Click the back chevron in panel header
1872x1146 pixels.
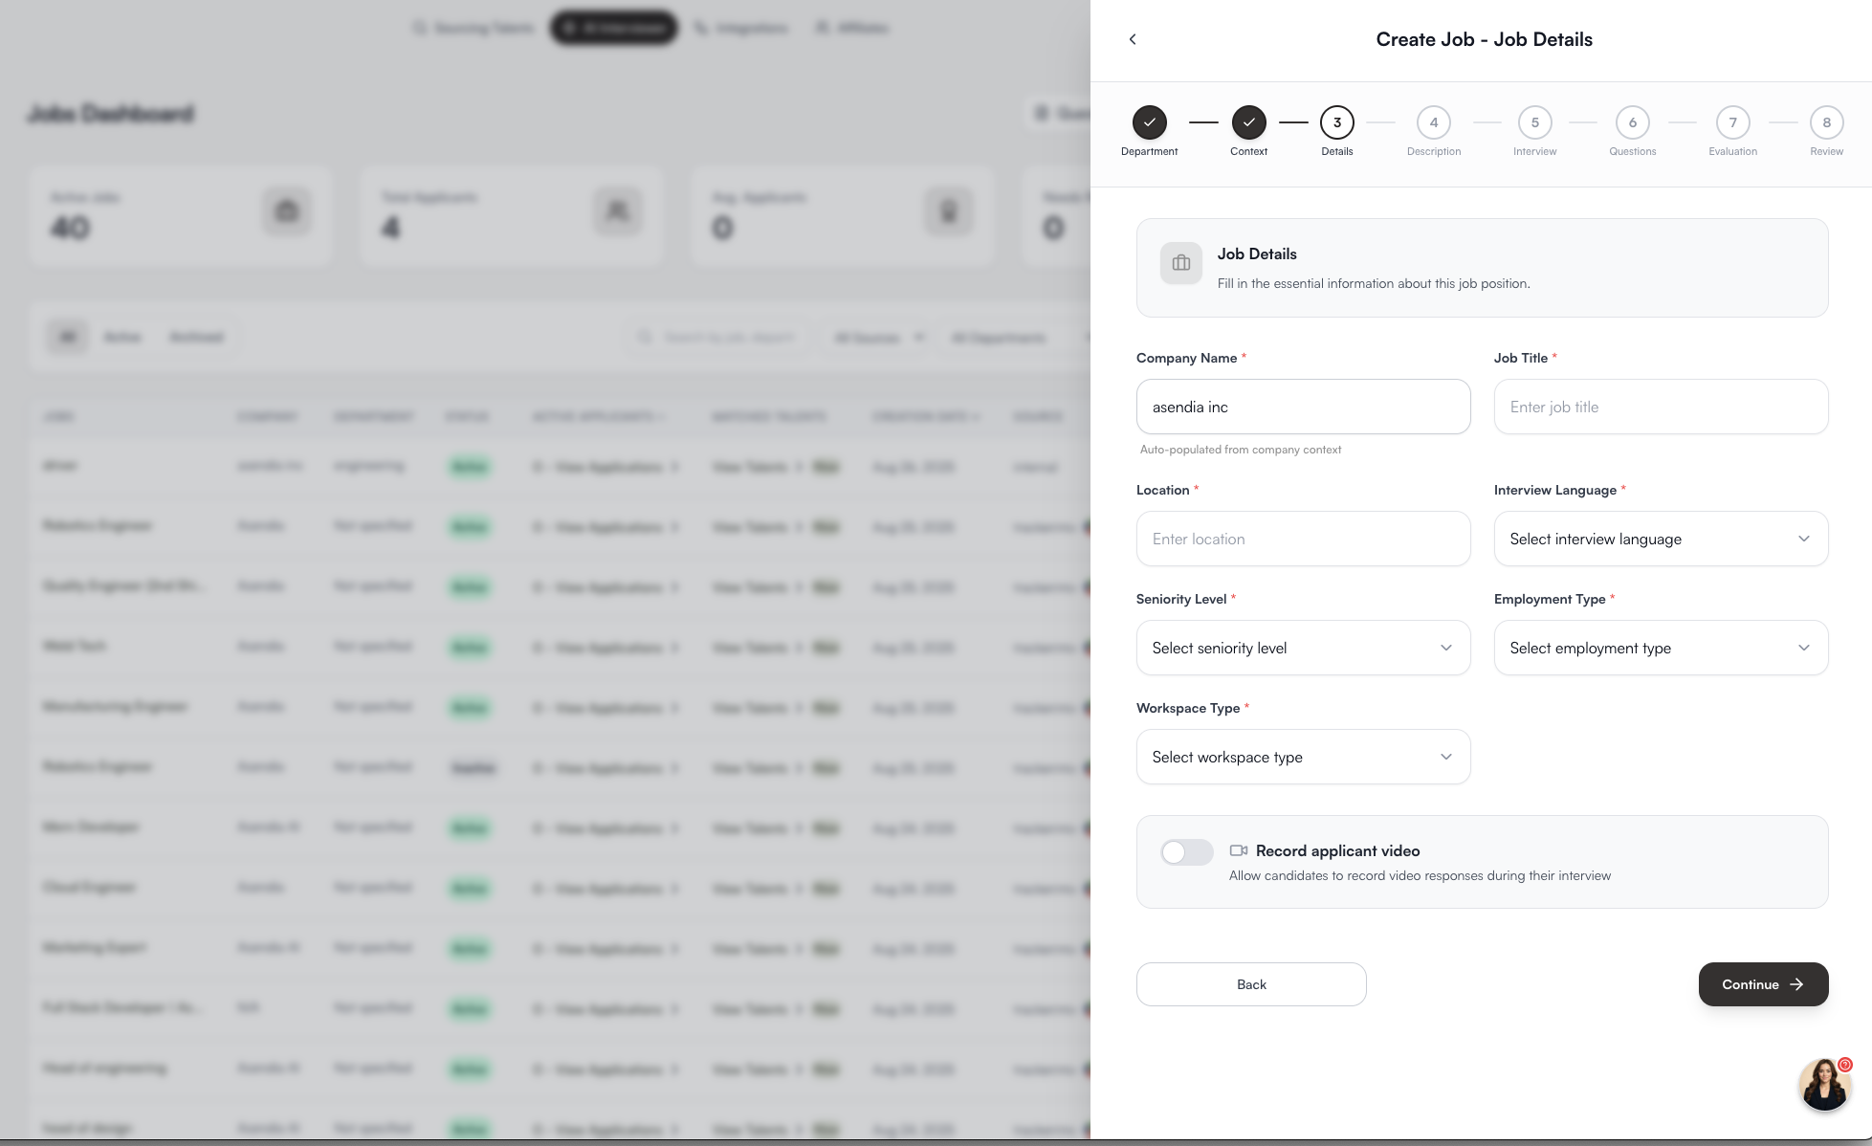click(x=1133, y=39)
